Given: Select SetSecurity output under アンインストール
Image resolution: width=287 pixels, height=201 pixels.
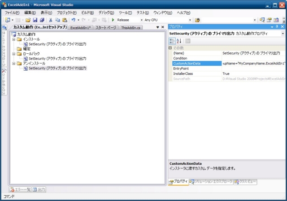Looking at the screenshot, I should (57, 68).
